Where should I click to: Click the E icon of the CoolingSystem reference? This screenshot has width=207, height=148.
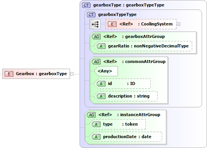click(x=112, y=24)
